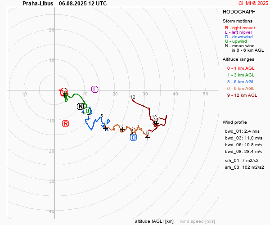Click the '0 - 1 km AGL' red legend
This screenshot has width=270, height=225.
(241, 68)
